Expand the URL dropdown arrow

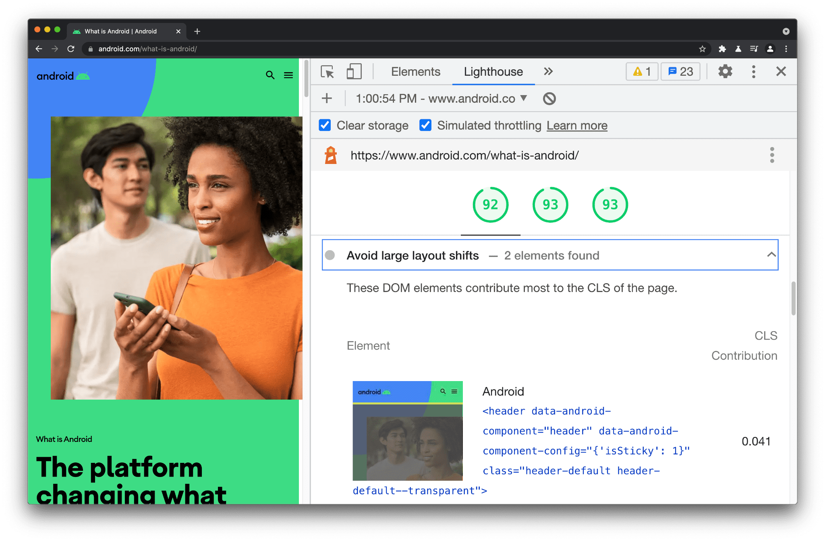[524, 99]
